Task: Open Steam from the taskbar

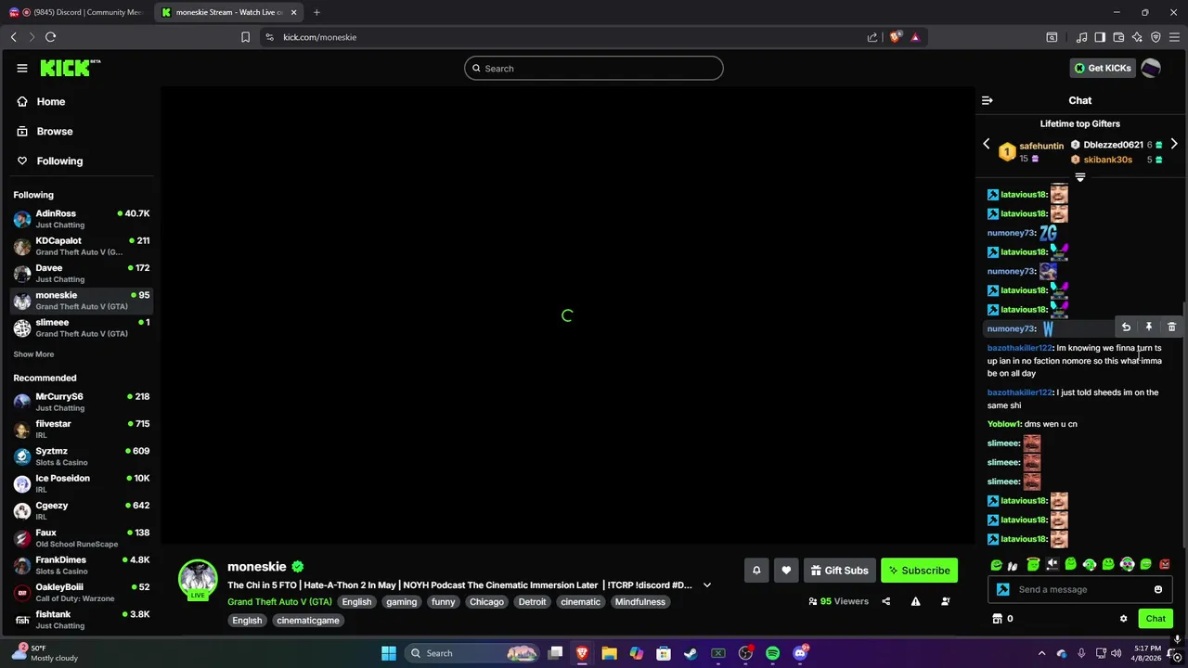Action: [x=691, y=653]
